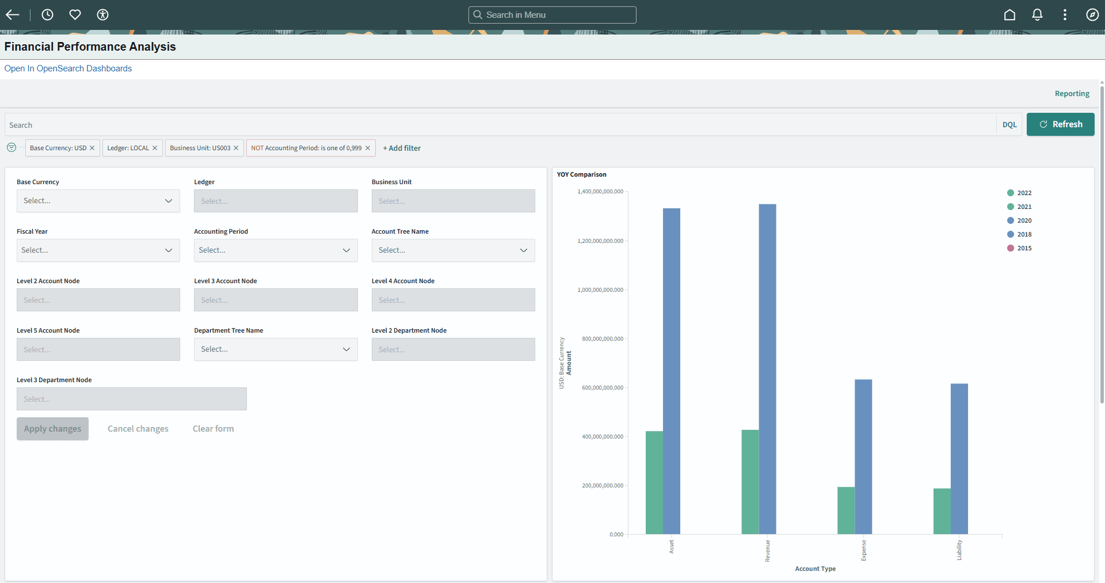Image resolution: width=1105 pixels, height=583 pixels.
Task: Go to the homepage with the home icon
Action: 1010,14
